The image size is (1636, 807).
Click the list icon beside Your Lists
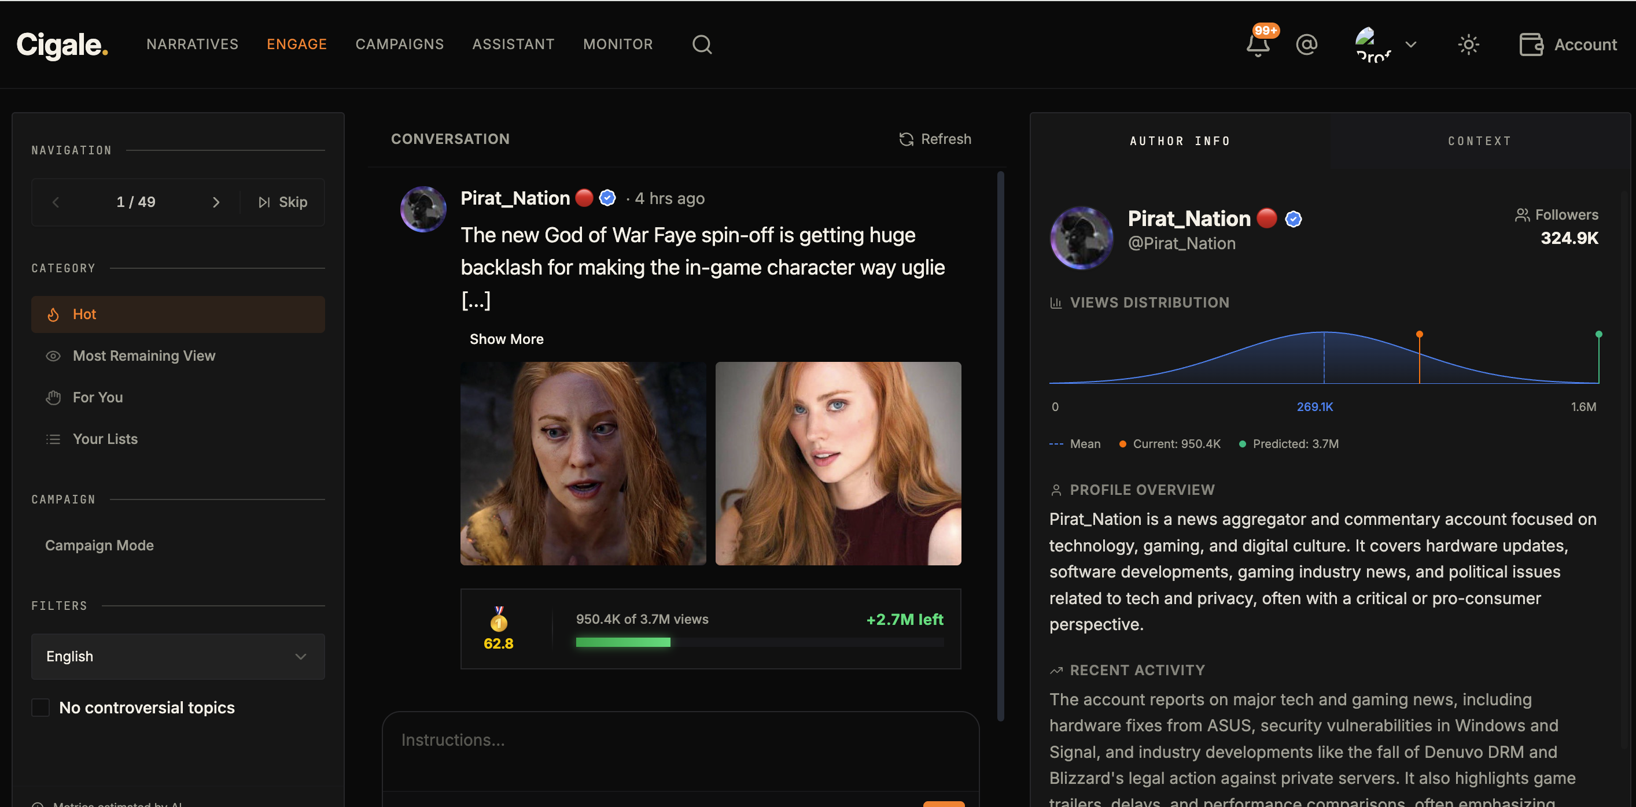53,439
